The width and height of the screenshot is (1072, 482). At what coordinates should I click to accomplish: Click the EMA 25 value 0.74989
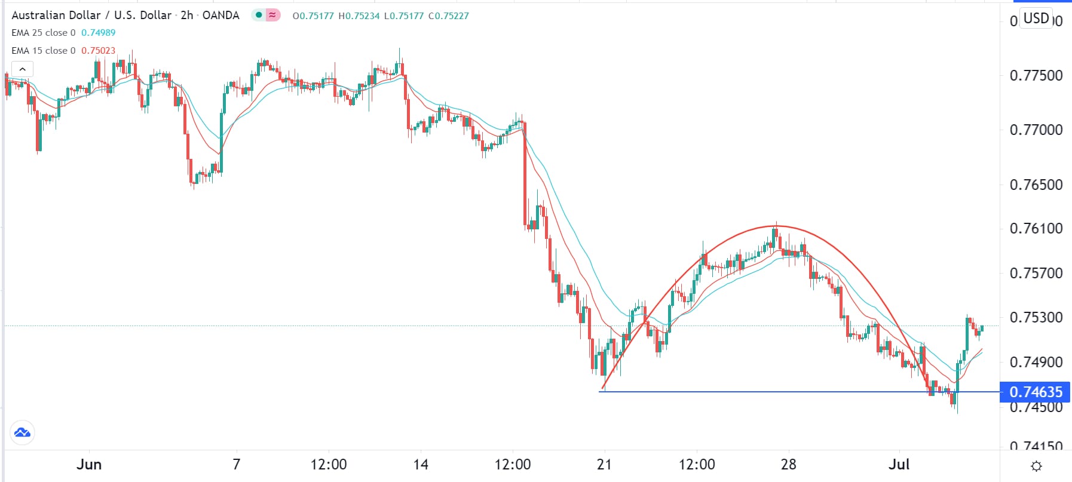pos(99,33)
